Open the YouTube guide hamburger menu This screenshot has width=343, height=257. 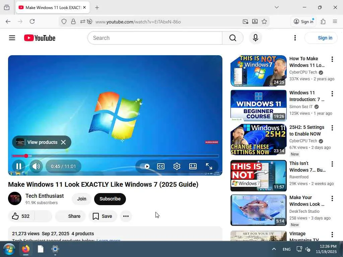click(12, 38)
